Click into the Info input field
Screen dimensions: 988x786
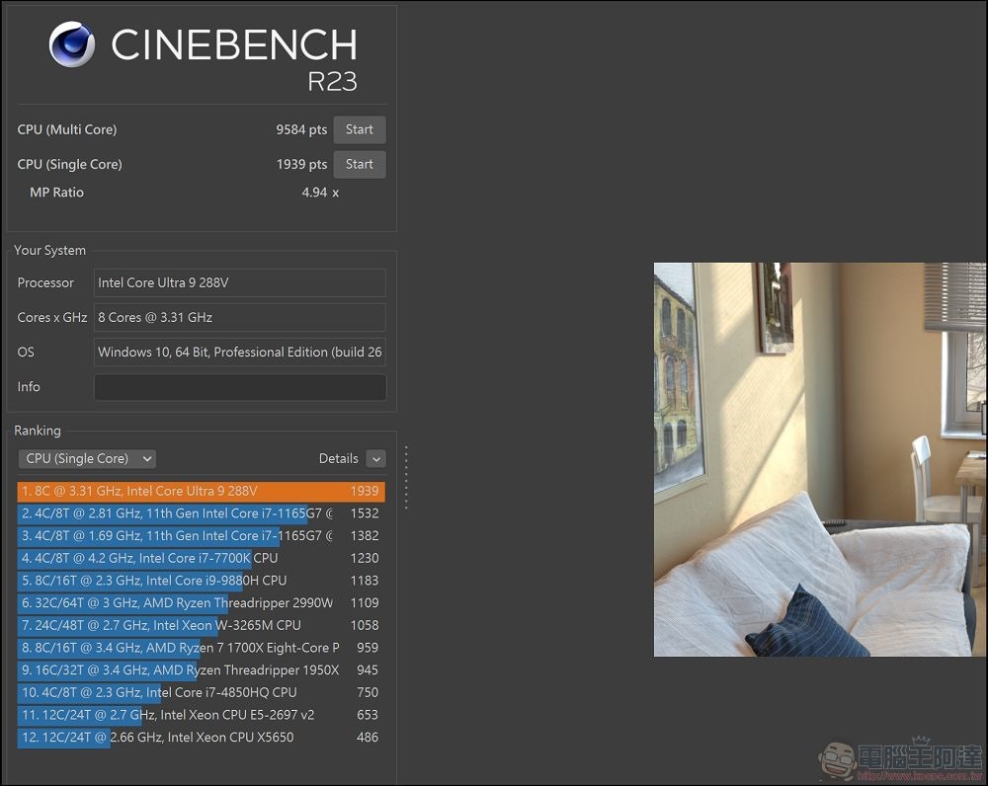pos(239,387)
